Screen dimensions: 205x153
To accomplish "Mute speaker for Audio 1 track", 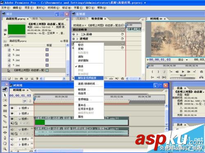I will coord(12,129).
